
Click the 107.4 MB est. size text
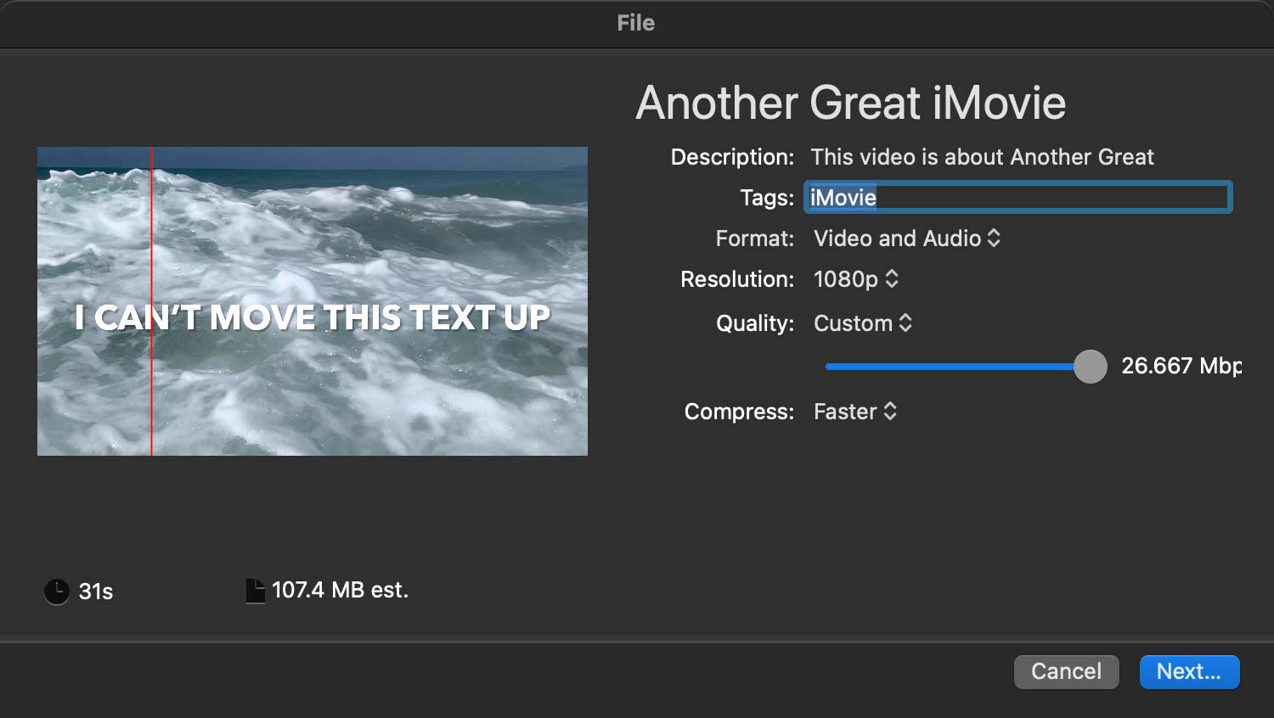tap(340, 591)
